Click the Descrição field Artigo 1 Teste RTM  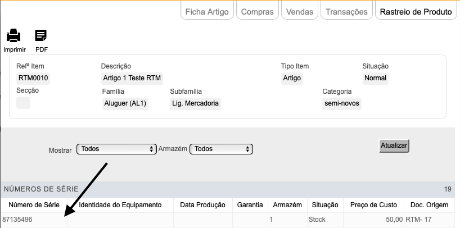[132, 78]
